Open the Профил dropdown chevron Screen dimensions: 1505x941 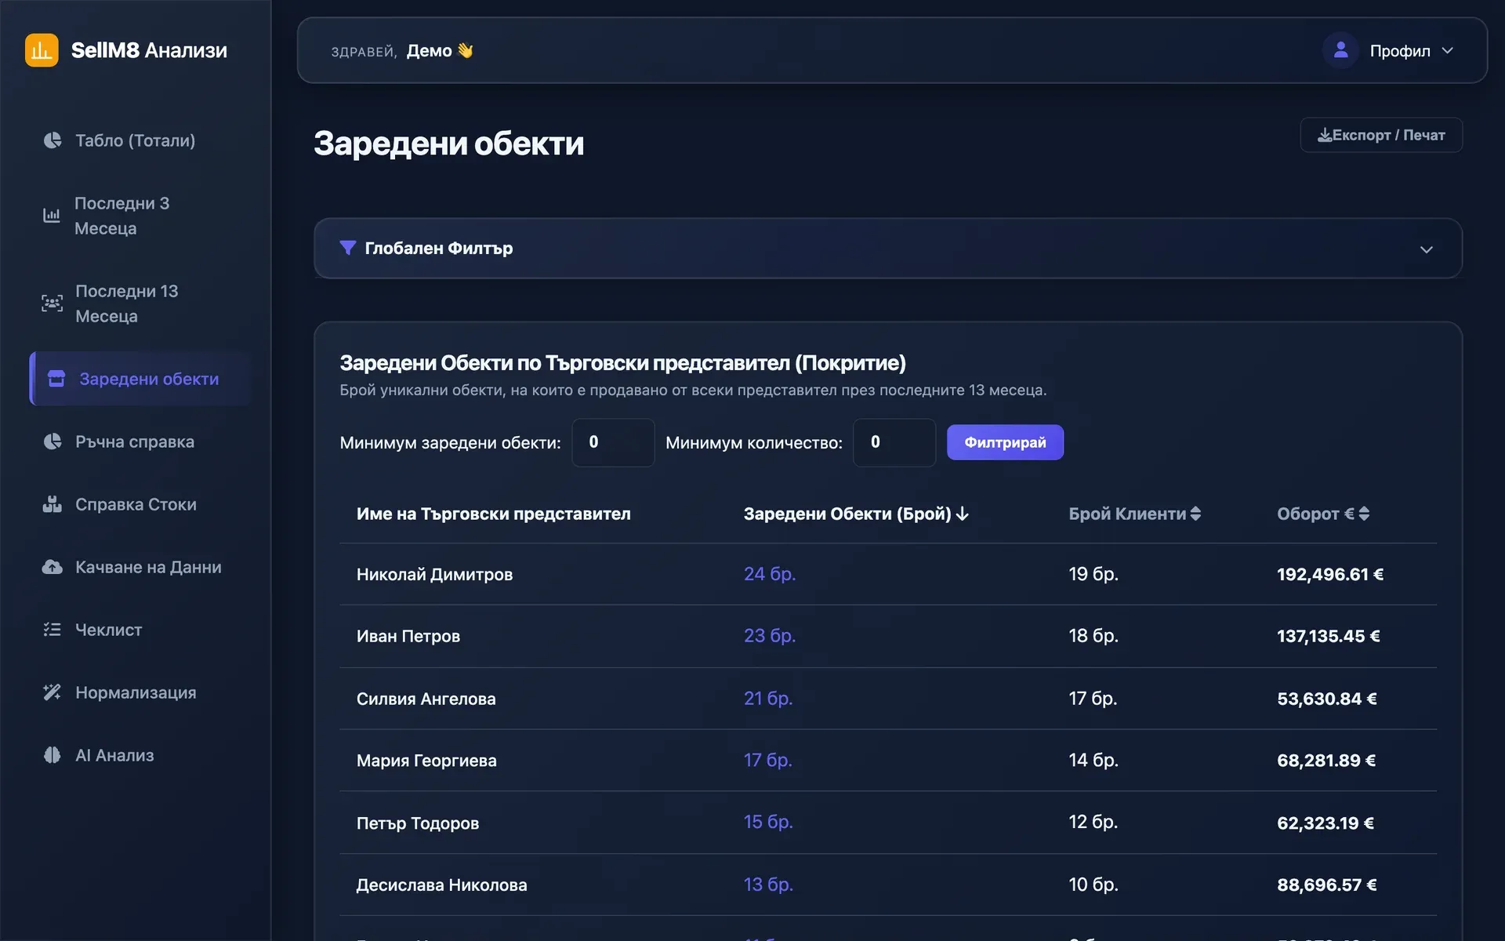coord(1448,51)
